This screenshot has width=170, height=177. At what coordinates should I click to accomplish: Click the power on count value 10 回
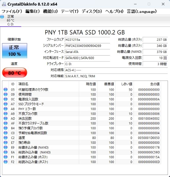pyautogui.click(x=155, y=58)
